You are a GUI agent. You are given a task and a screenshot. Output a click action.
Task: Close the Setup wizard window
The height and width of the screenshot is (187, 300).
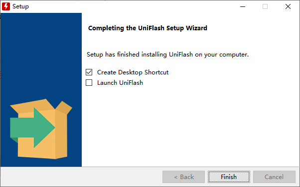coord(288,6)
